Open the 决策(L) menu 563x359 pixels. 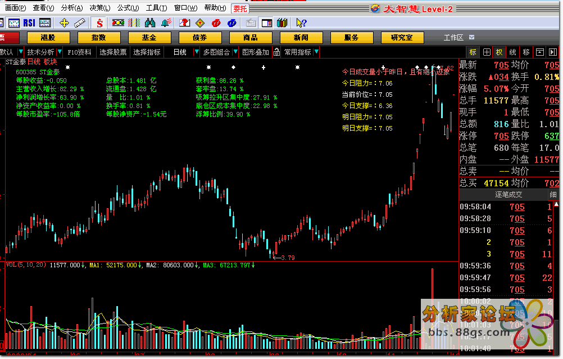pyautogui.click(x=100, y=8)
